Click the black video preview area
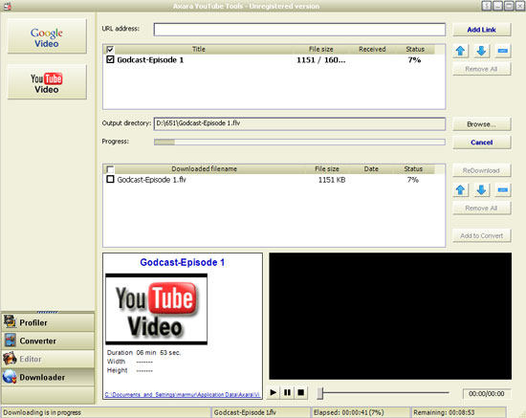 (390, 316)
